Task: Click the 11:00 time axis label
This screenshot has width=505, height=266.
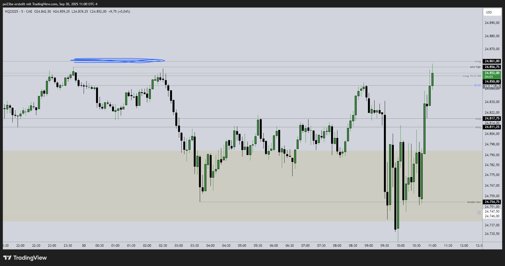Action: click(432, 246)
